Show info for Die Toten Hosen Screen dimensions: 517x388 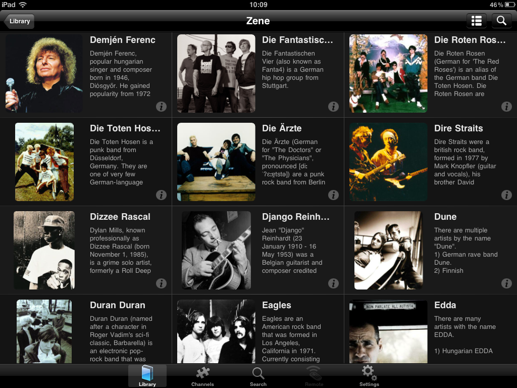pos(161,195)
